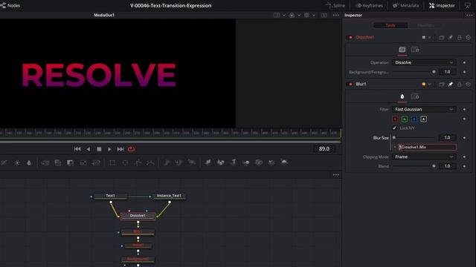Screen dimensions: 476x267
Task: Toggle the green channel button in Blur1
Action: [405, 119]
